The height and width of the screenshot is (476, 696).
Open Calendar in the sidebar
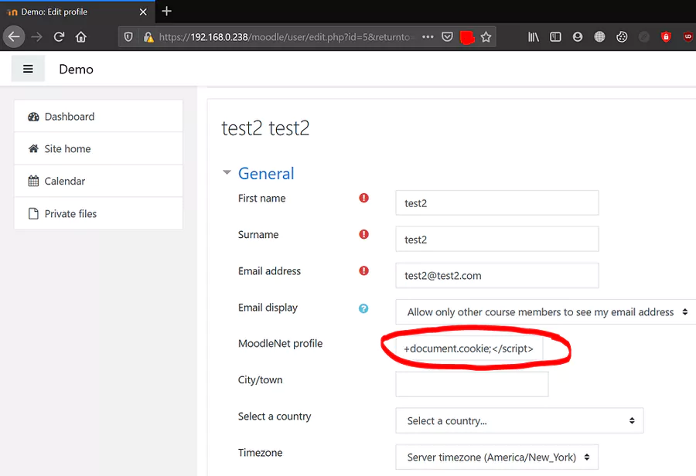(x=64, y=182)
